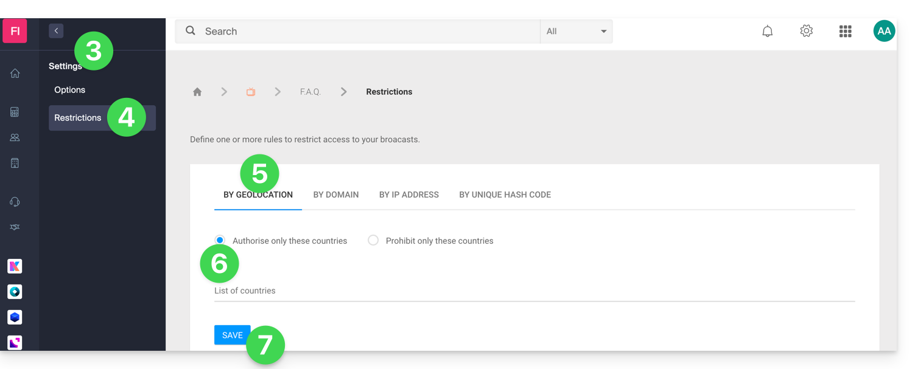This screenshot has height=369, width=915.
Task: Open the users icon in left sidebar
Action: (x=15, y=137)
